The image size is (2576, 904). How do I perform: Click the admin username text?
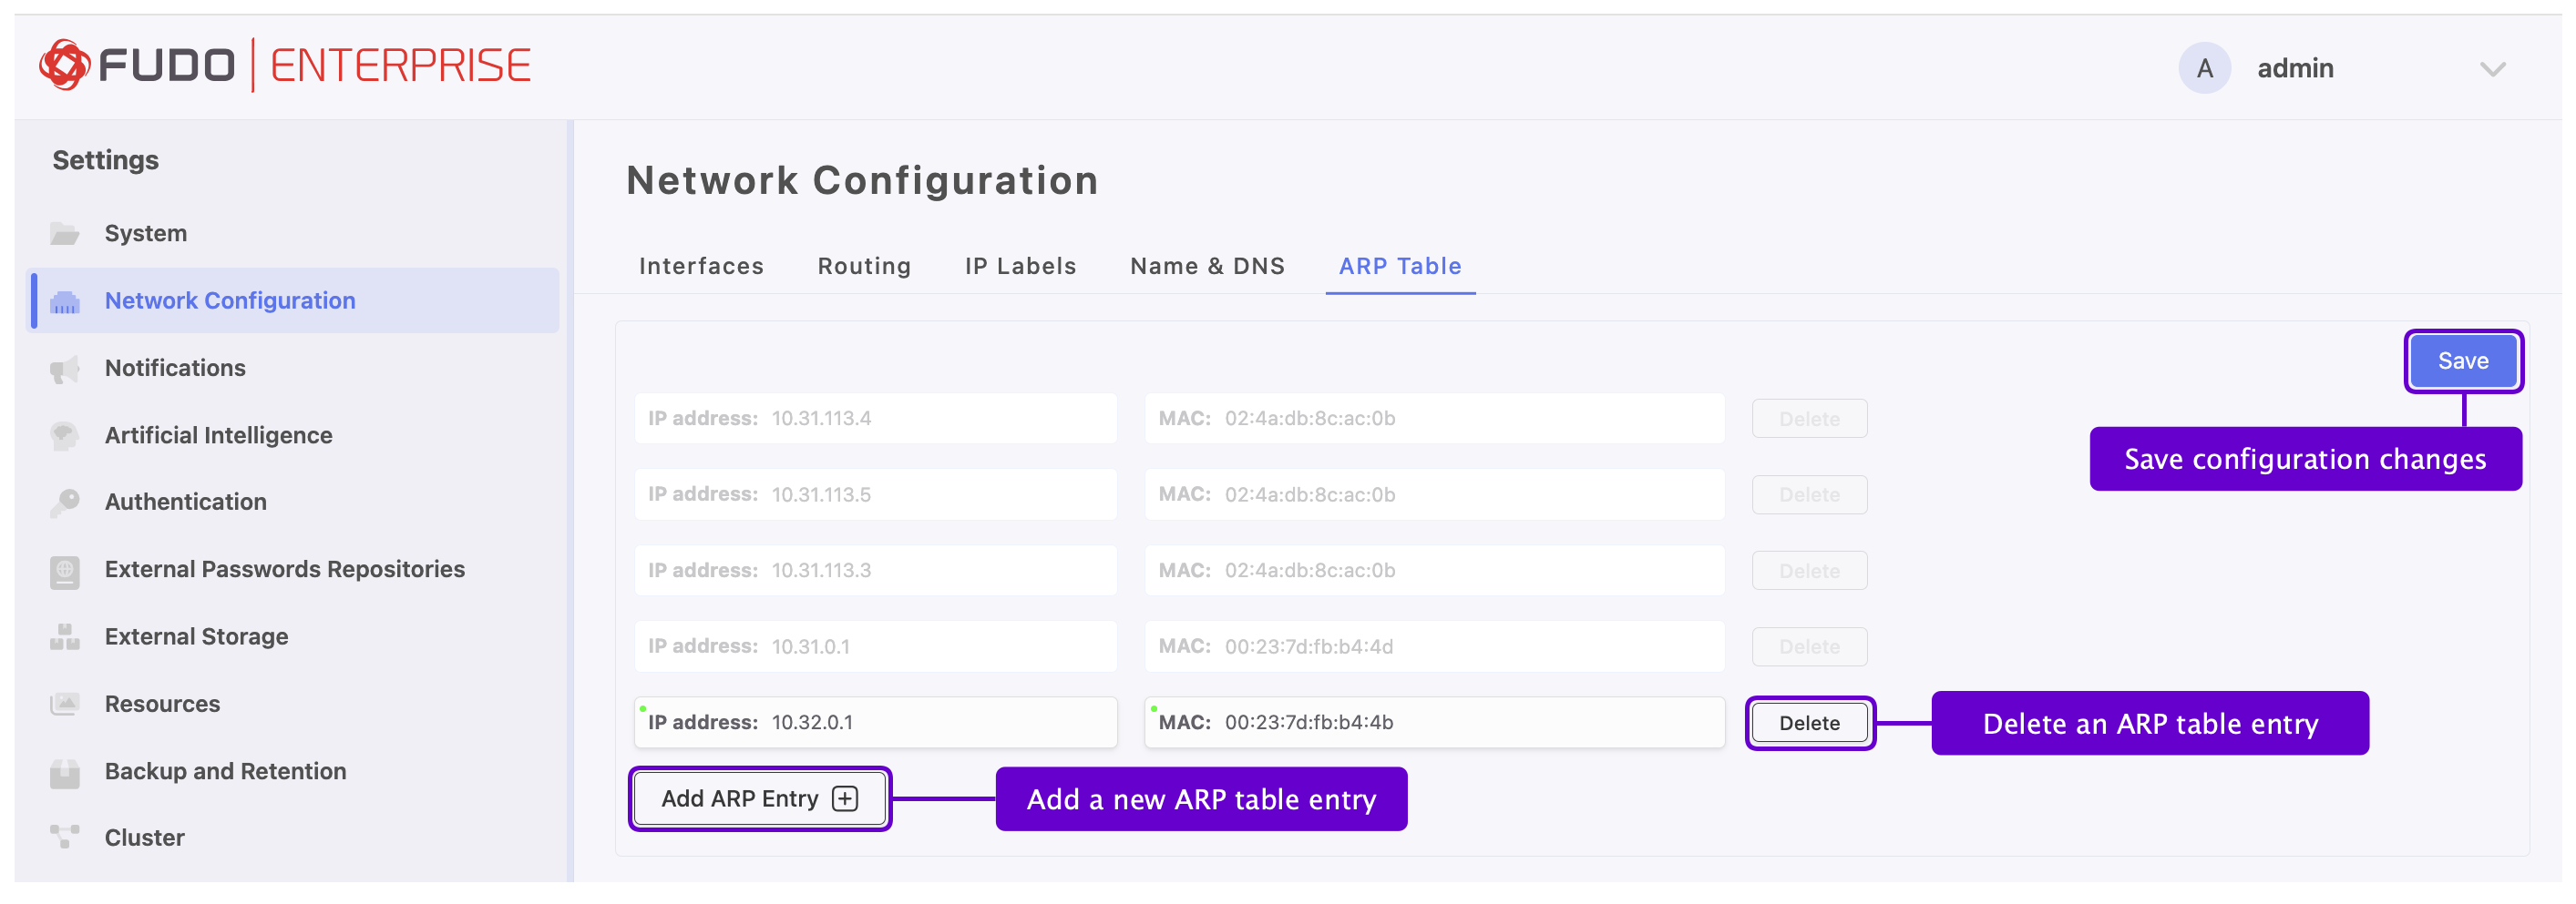coord(2295,69)
